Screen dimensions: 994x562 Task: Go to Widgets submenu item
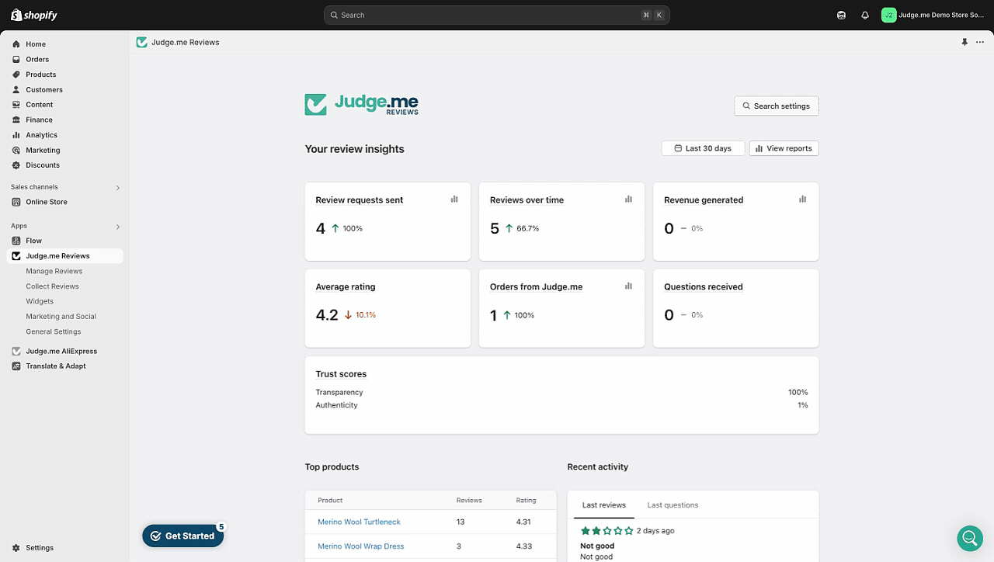tap(40, 301)
